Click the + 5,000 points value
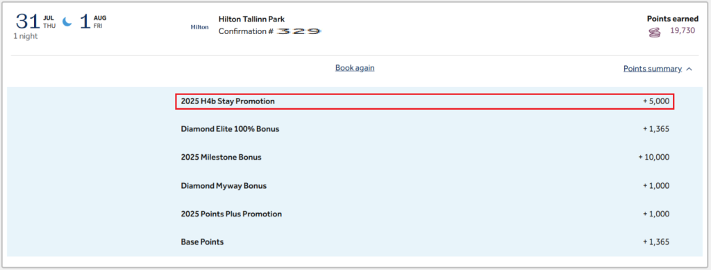711x270 pixels. pyautogui.click(x=656, y=101)
